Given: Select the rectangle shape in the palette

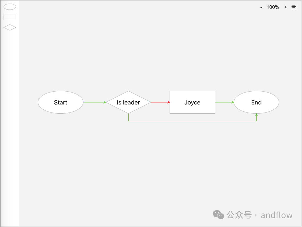Looking at the screenshot, I should click(10, 17).
